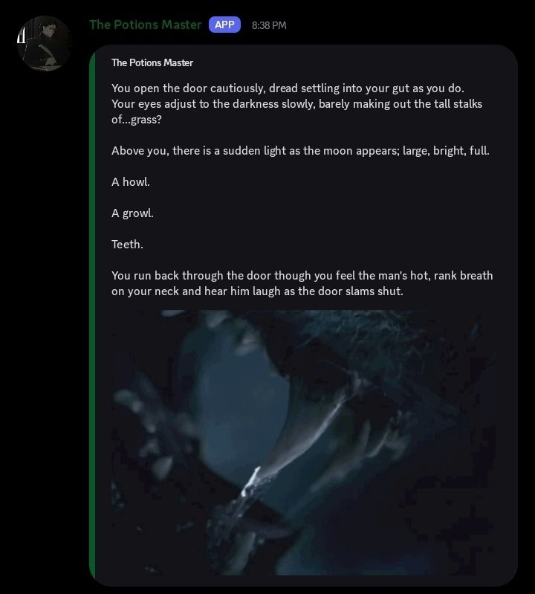The width and height of the screenshot is (535, 594).
Task: Click the APP badge next to username
Action: click(224, 25)
